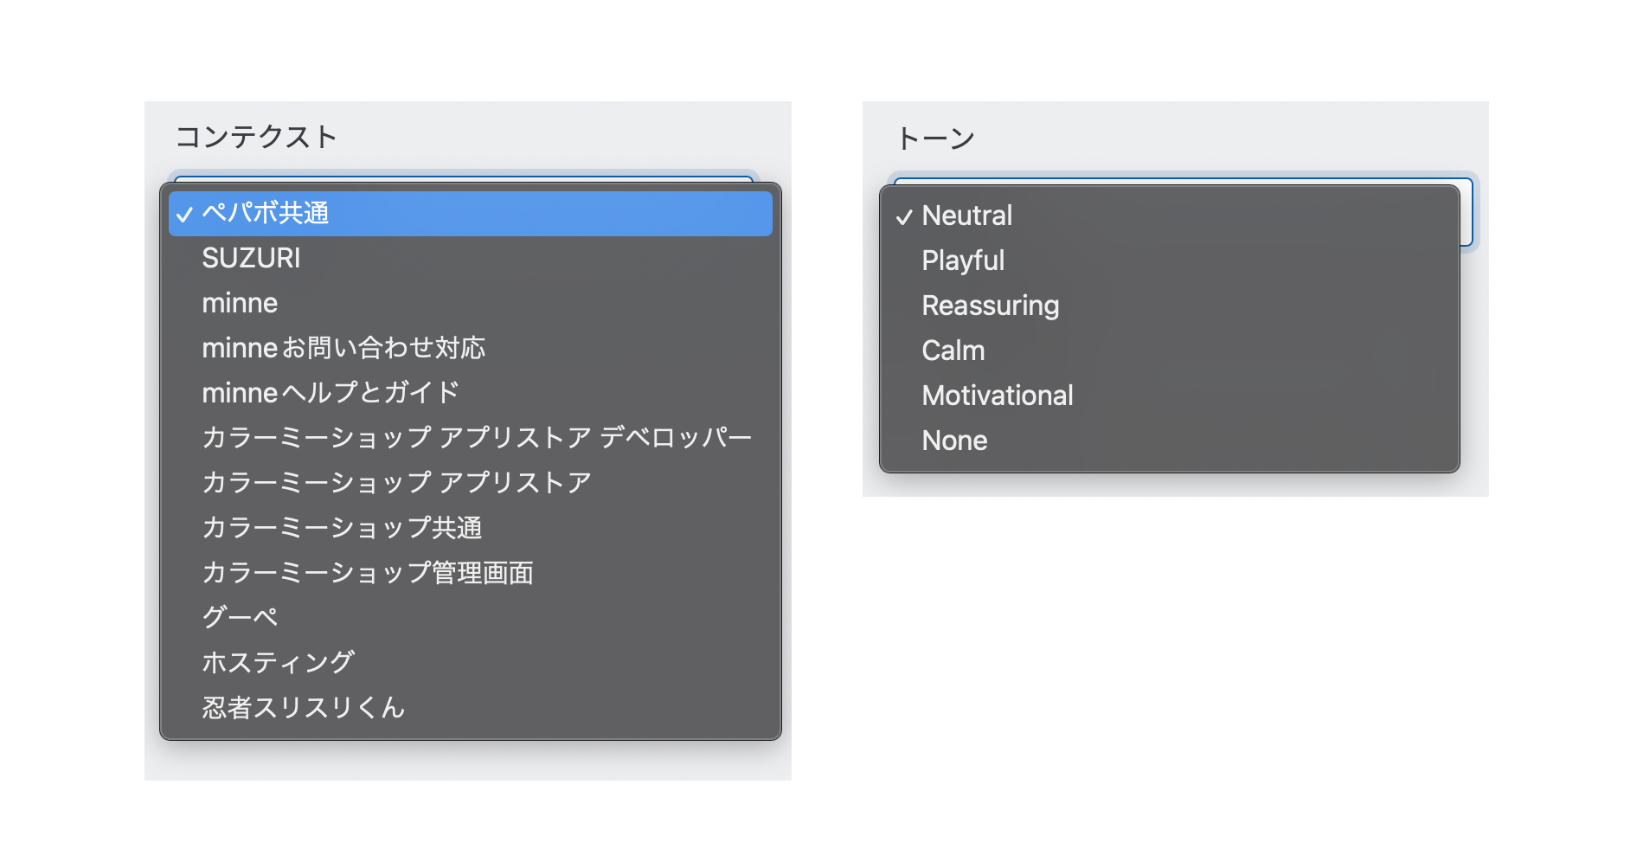
Task: Pick 忍者スリスリくん at the list bottom
Action: pos(301,707)
